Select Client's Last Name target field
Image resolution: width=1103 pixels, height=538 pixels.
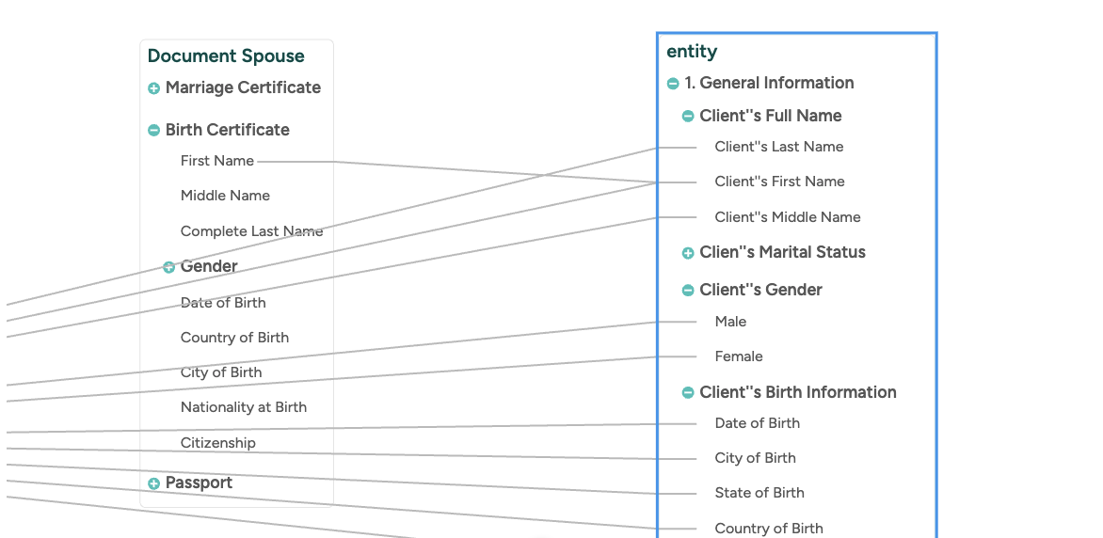[x=778, y=147]
